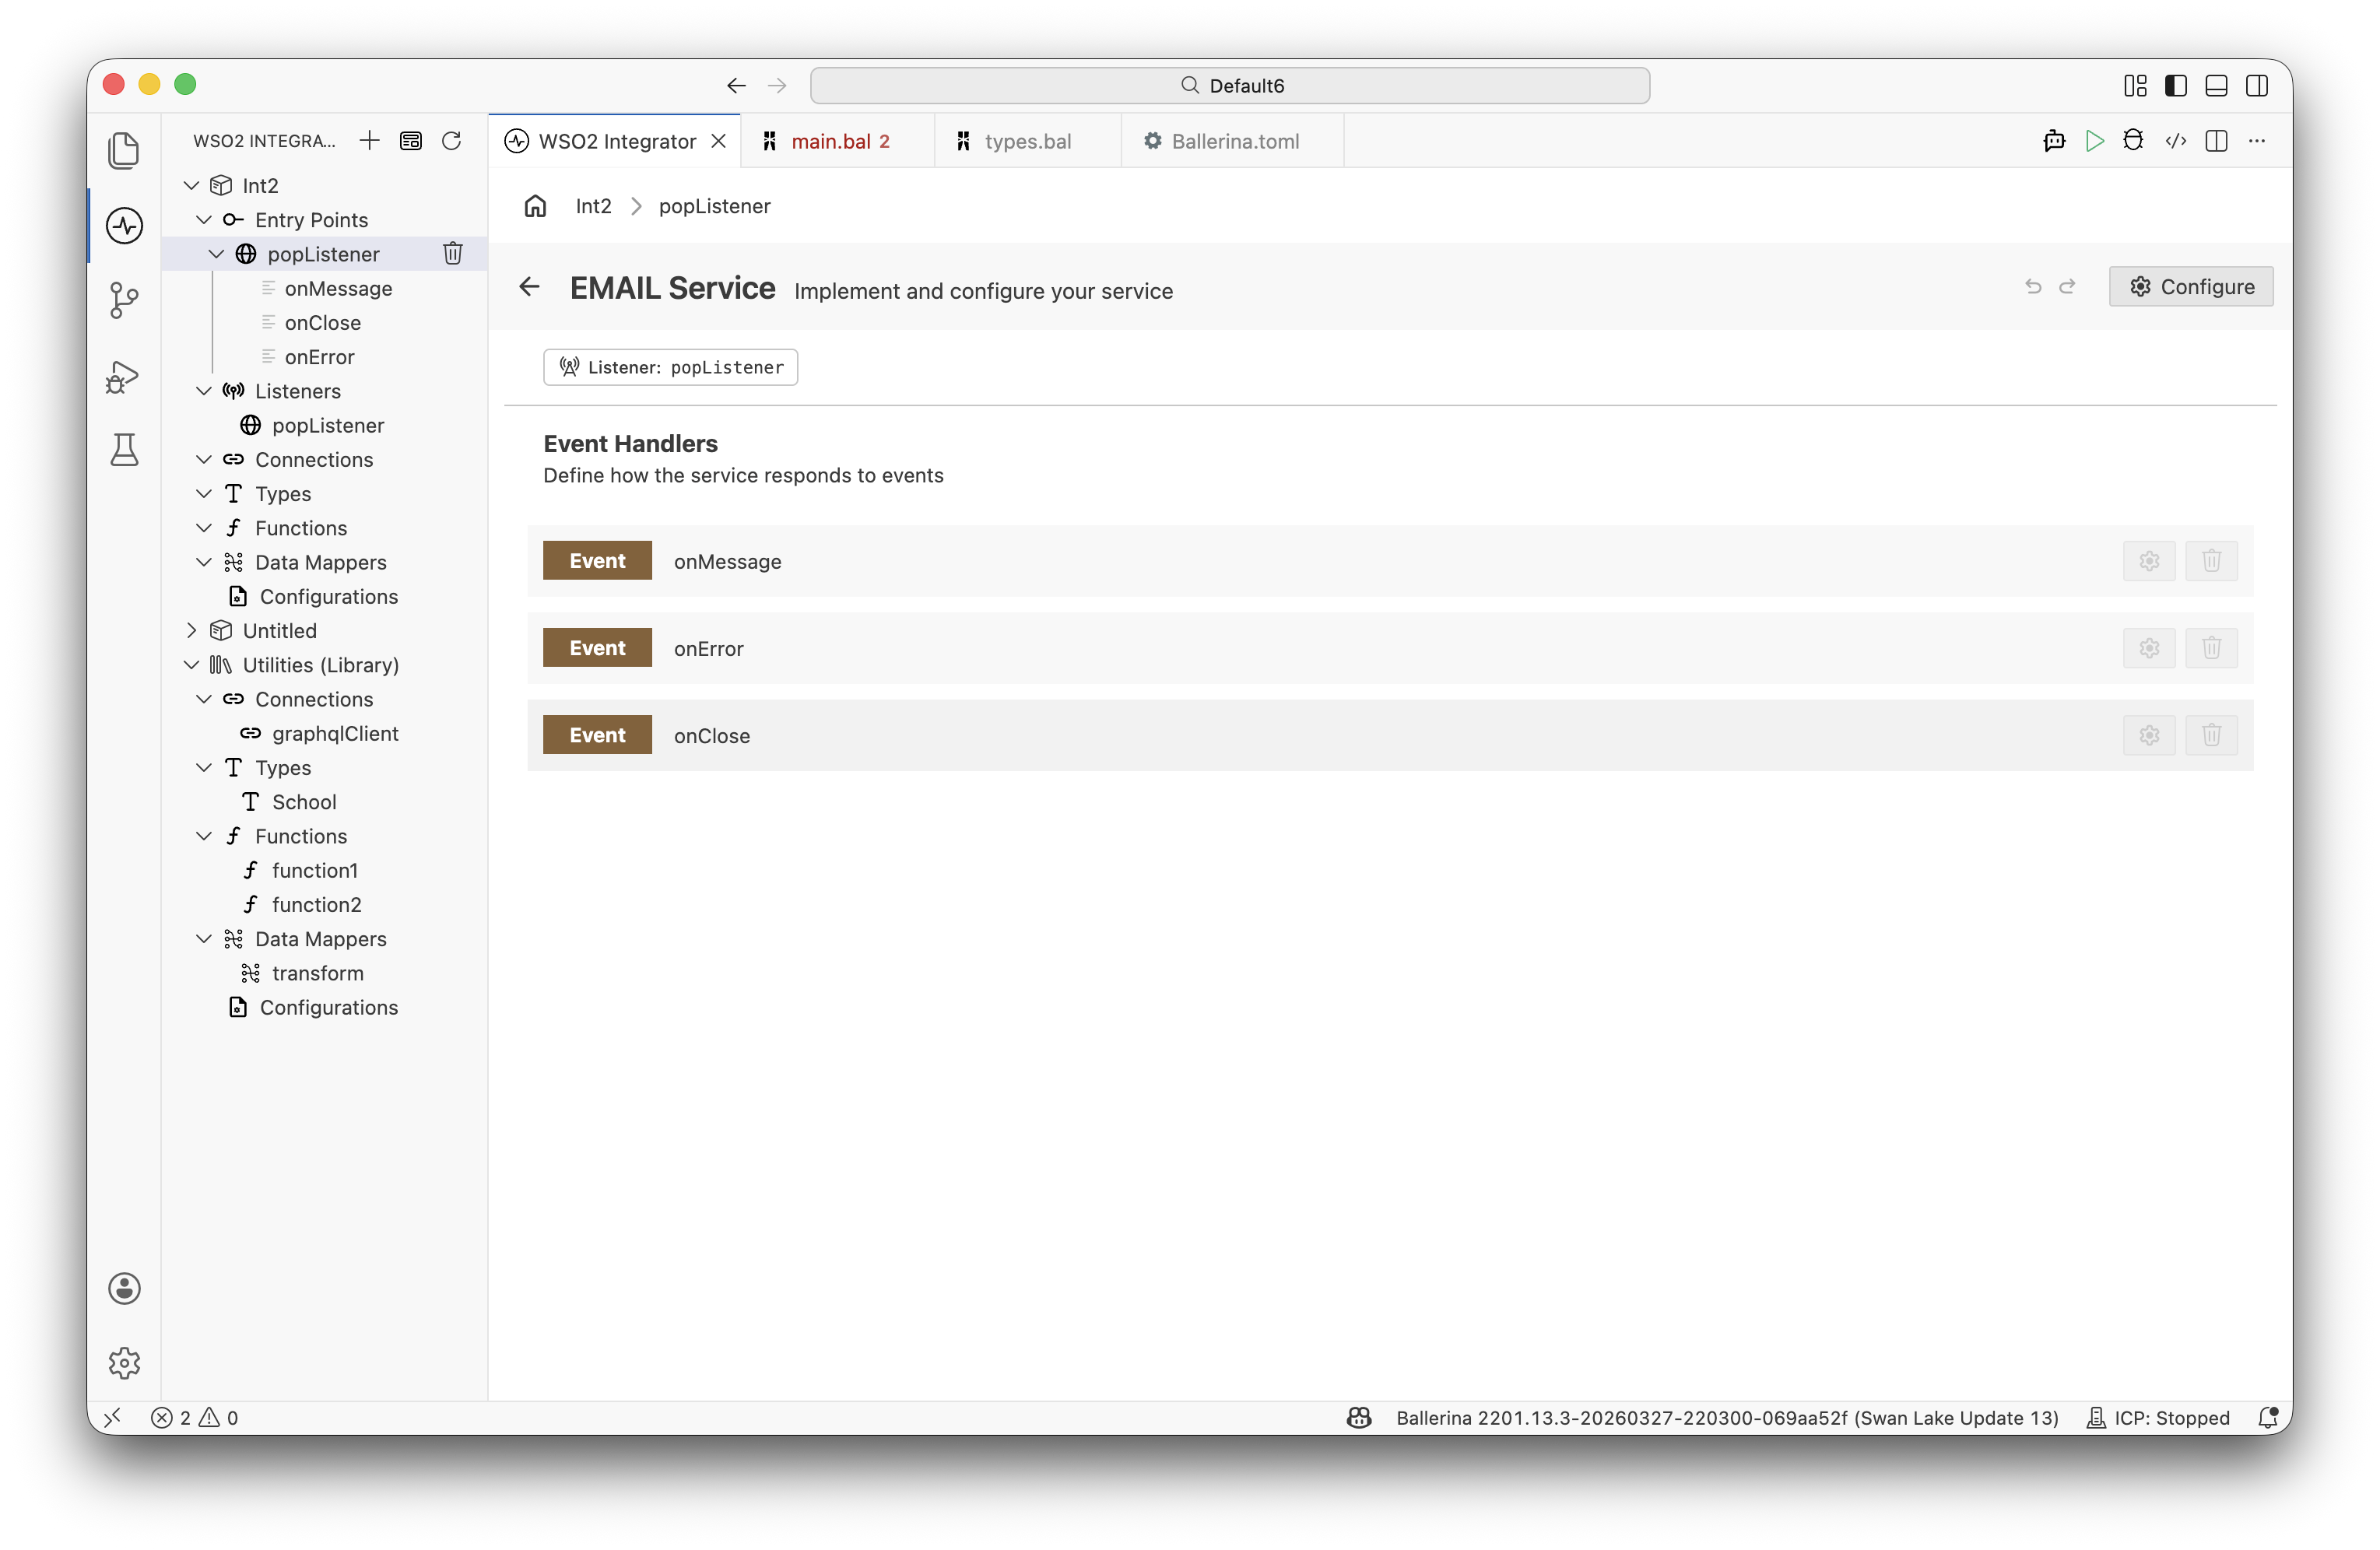Refresh the WSO2 Integrator project tree
Image resolution: width=2380 pixels, height=1550 pixels.
click(x=451, y=141)
